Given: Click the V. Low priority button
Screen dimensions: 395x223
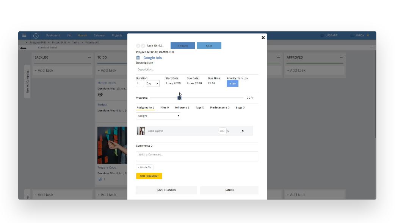Looking at the screenshot, I should point(232,84).
